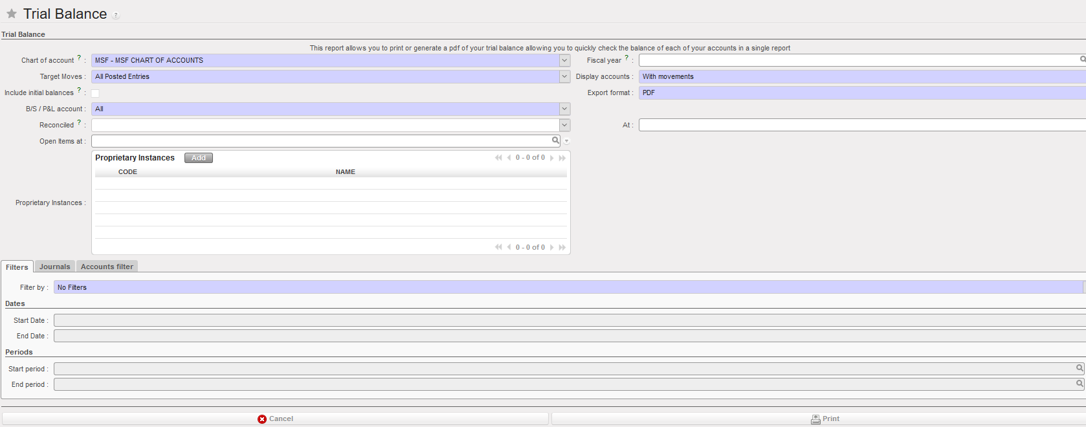
Task: Enable the Include initial balances checkbox
Action: pos(95,93)
